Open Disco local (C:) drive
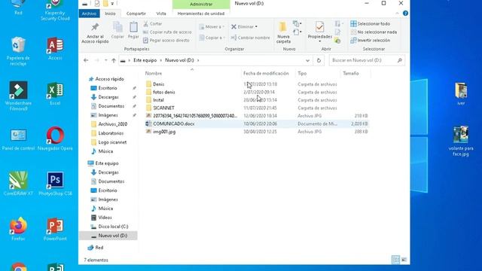This screenshot has width=482, height=271. click(x=113, y=227)
